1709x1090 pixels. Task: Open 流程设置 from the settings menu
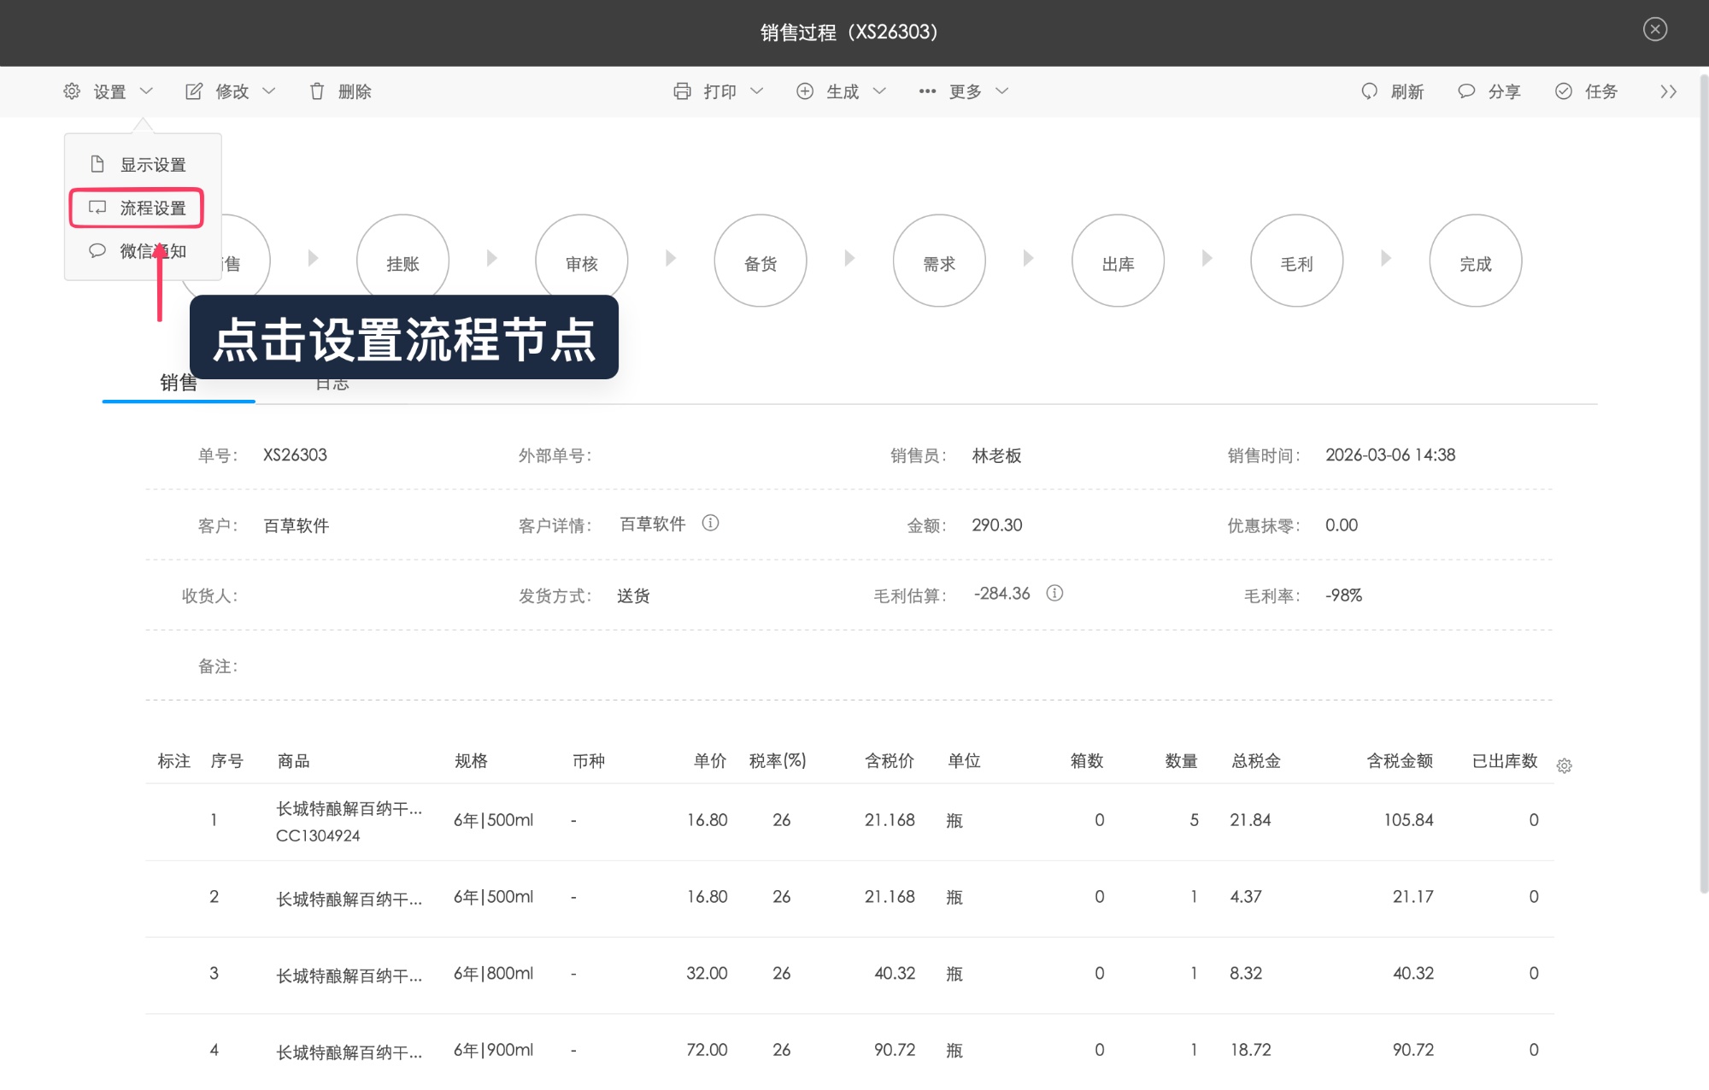point(152,208)
